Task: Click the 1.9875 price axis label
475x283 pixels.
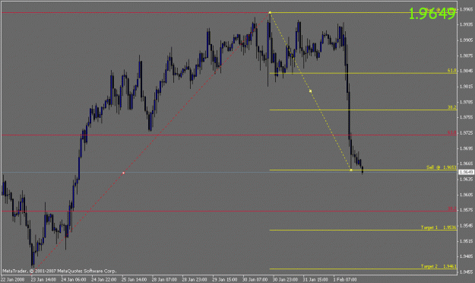Action: (466, 56)
